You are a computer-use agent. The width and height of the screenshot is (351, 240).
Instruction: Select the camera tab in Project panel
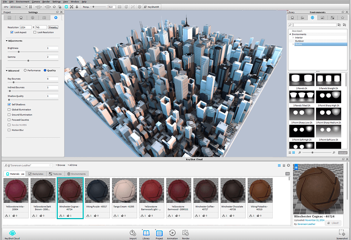pos(45,17)
